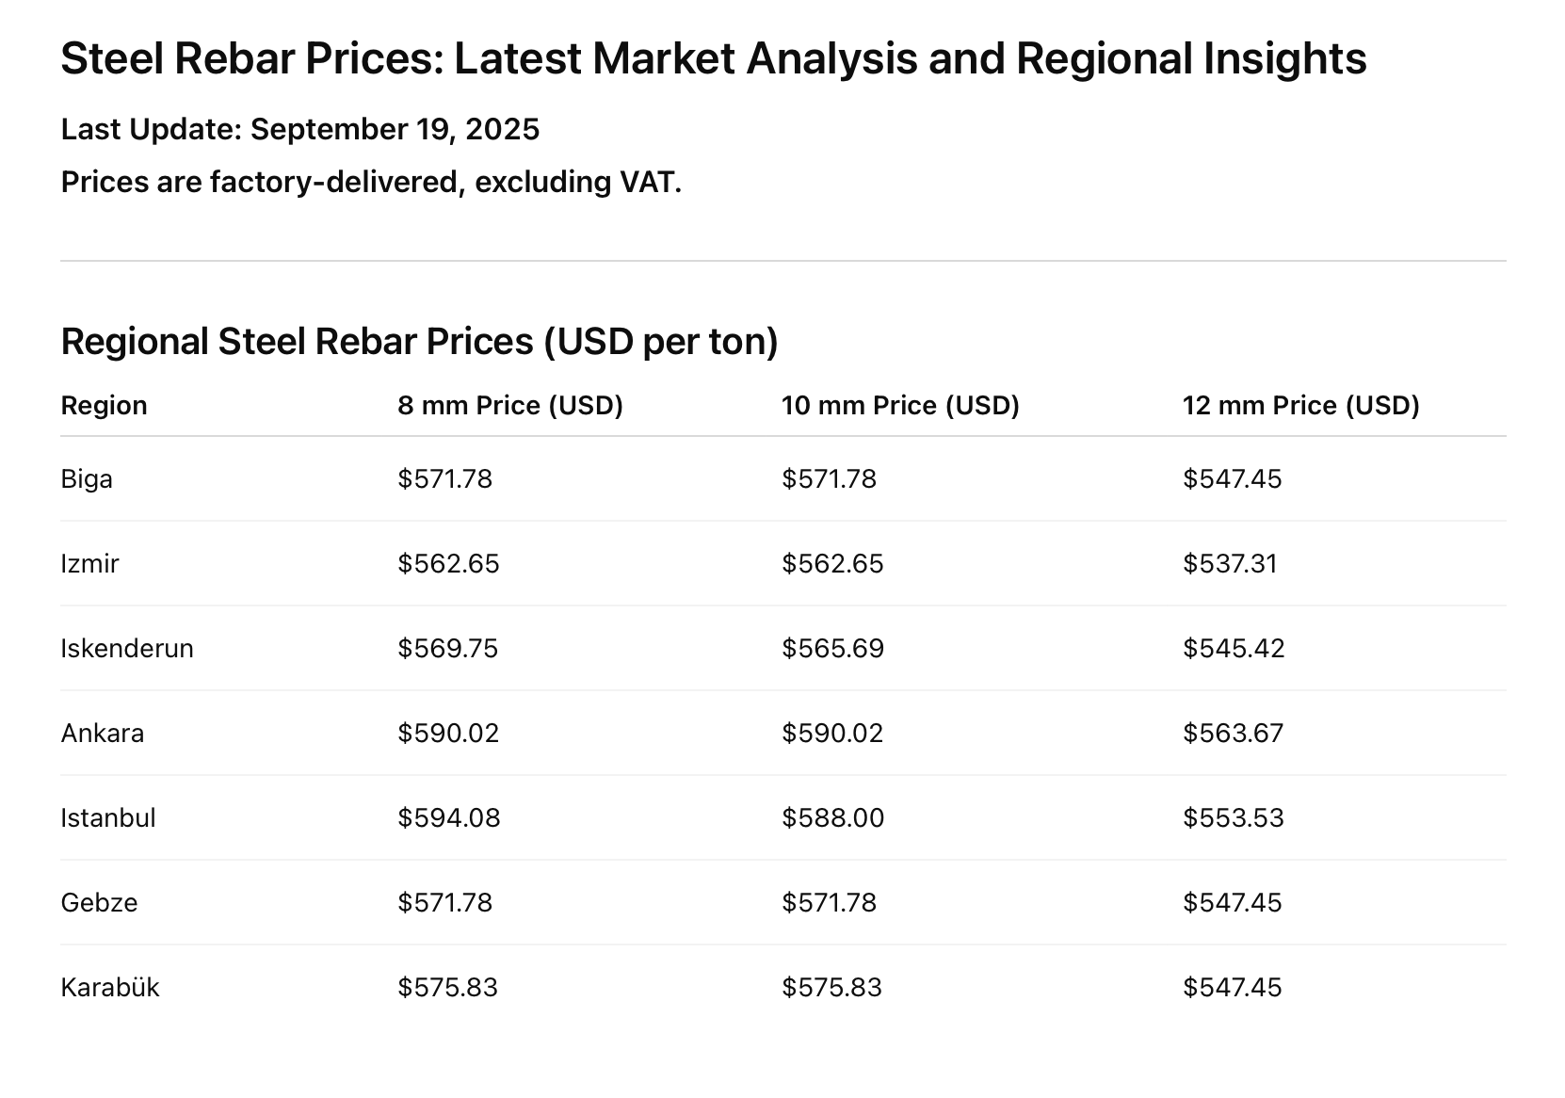1565x1098 pixels.
Task: Select the Izmir region row label
Action: pos(89,563)
